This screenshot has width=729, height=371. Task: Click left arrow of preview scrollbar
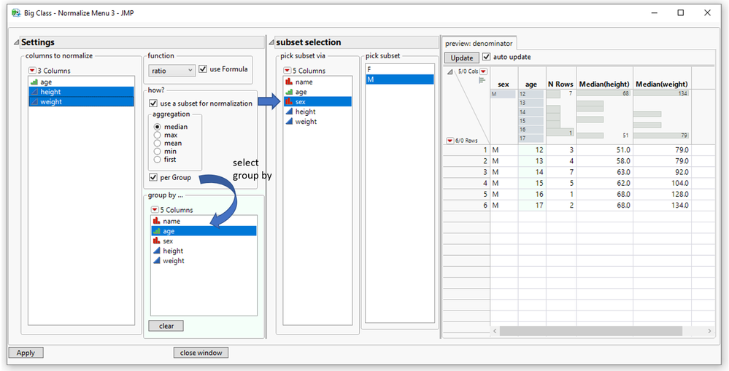point(495,331)
